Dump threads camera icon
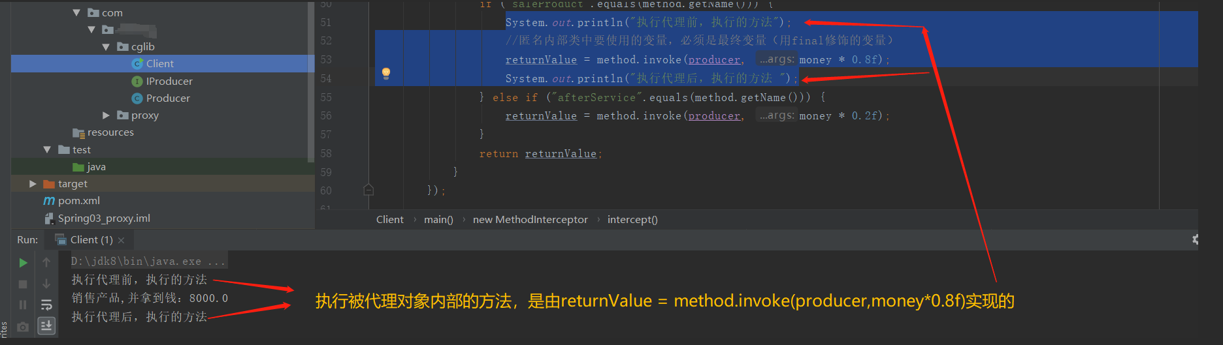The height and width of the screenshot is (345, 1223). (x=23, y=326)
